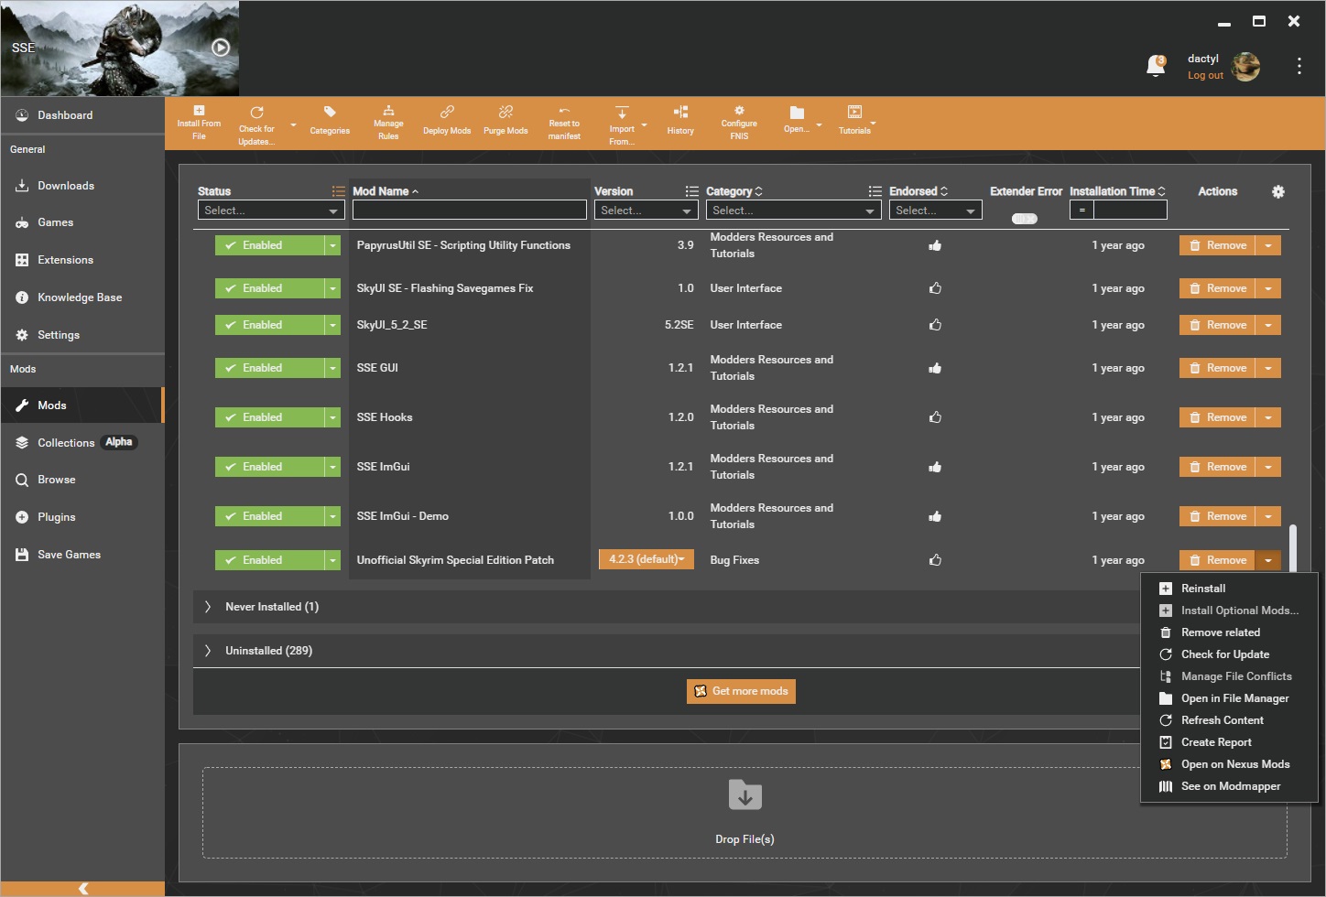Open the Manage Rules tool

388,122
